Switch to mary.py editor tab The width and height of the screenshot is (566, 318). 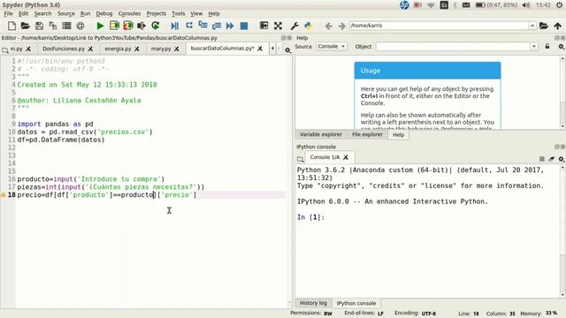tap(161, 49)
